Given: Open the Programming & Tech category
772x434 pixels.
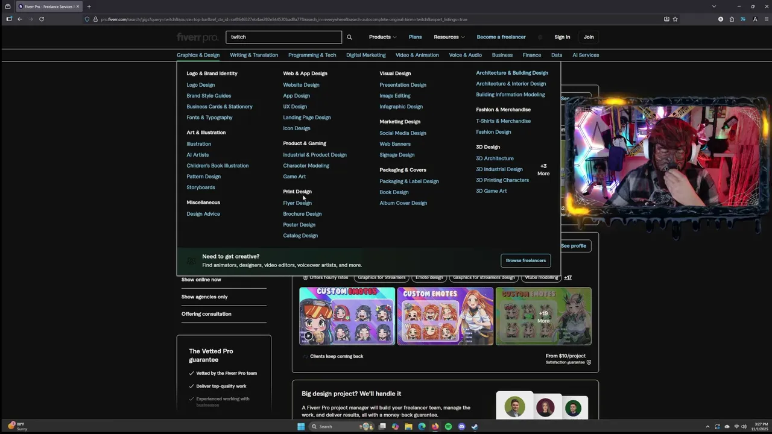Looking at the screenshot, I should pyautogui.click(x=312, y=55).
